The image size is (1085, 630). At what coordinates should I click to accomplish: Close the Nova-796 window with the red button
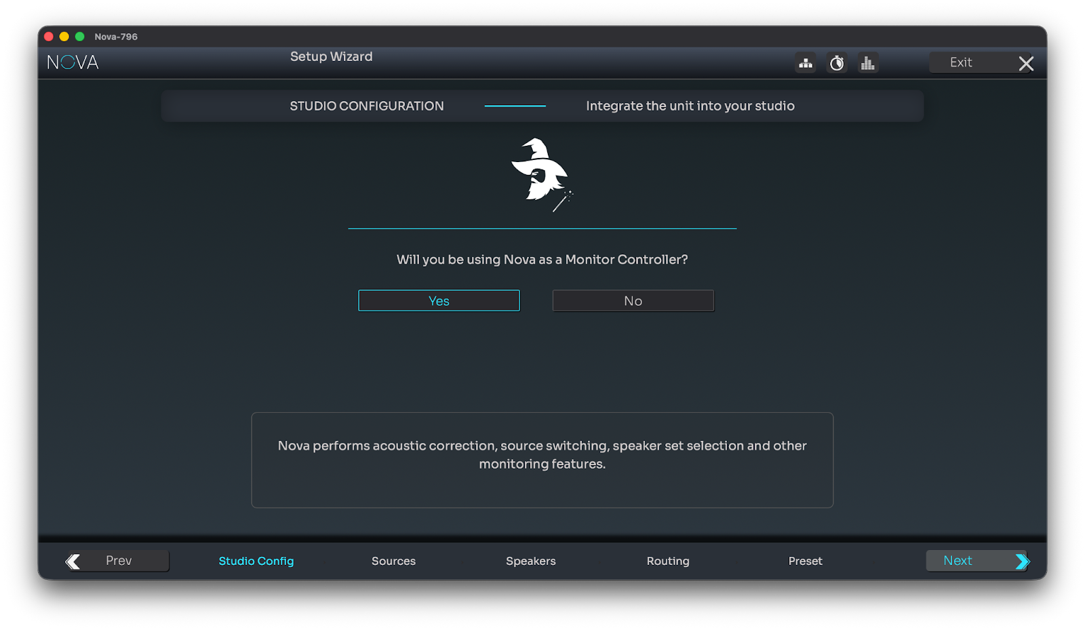pos(49,37)
